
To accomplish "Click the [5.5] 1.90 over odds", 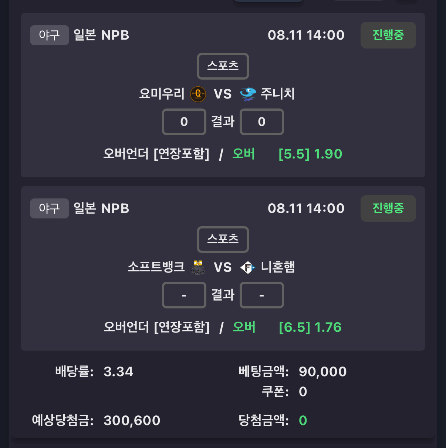I will click(310, 154).
